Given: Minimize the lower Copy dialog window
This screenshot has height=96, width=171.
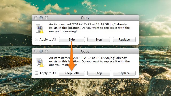Looking at the screenshot, I should coord(41,51).
